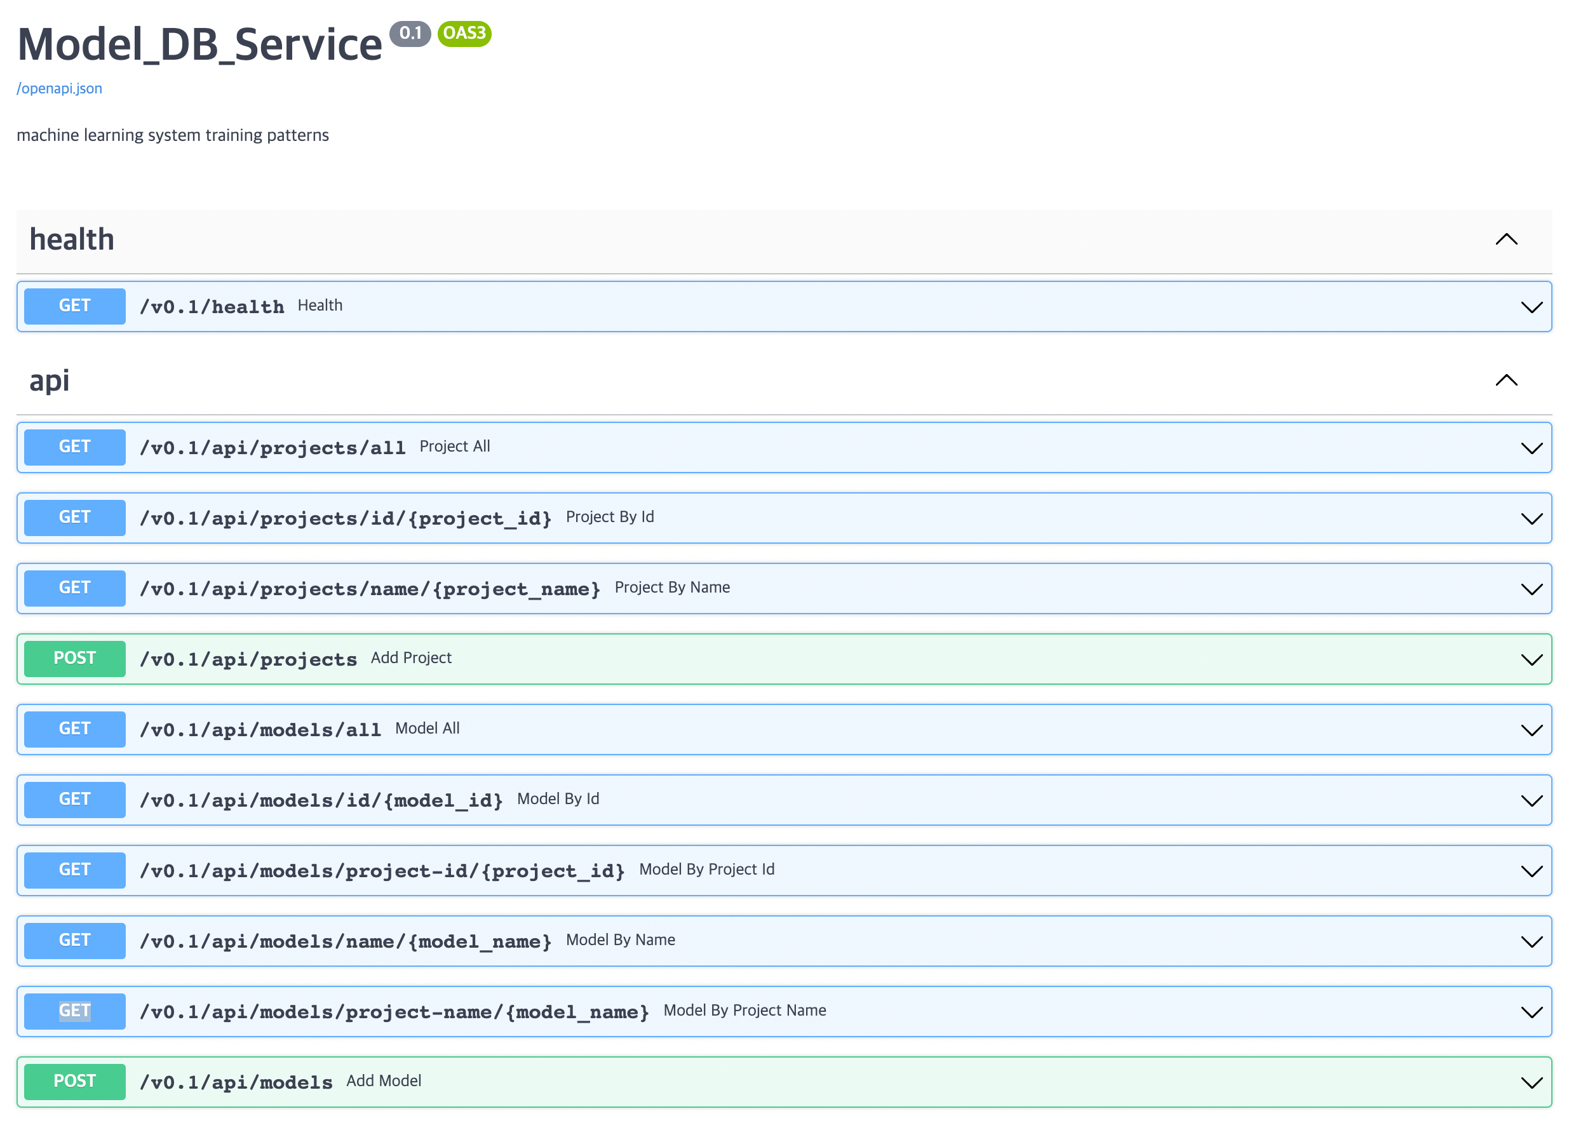This screenshot has height=1123, width=1569.
Task: Expand Add Model endpoint chevron
Action: tap(1531, 1083)
